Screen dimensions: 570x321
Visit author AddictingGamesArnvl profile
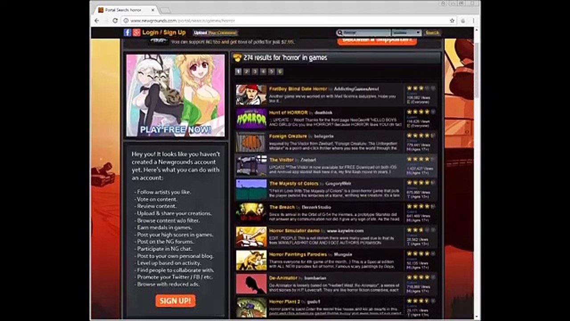point(357,89)
